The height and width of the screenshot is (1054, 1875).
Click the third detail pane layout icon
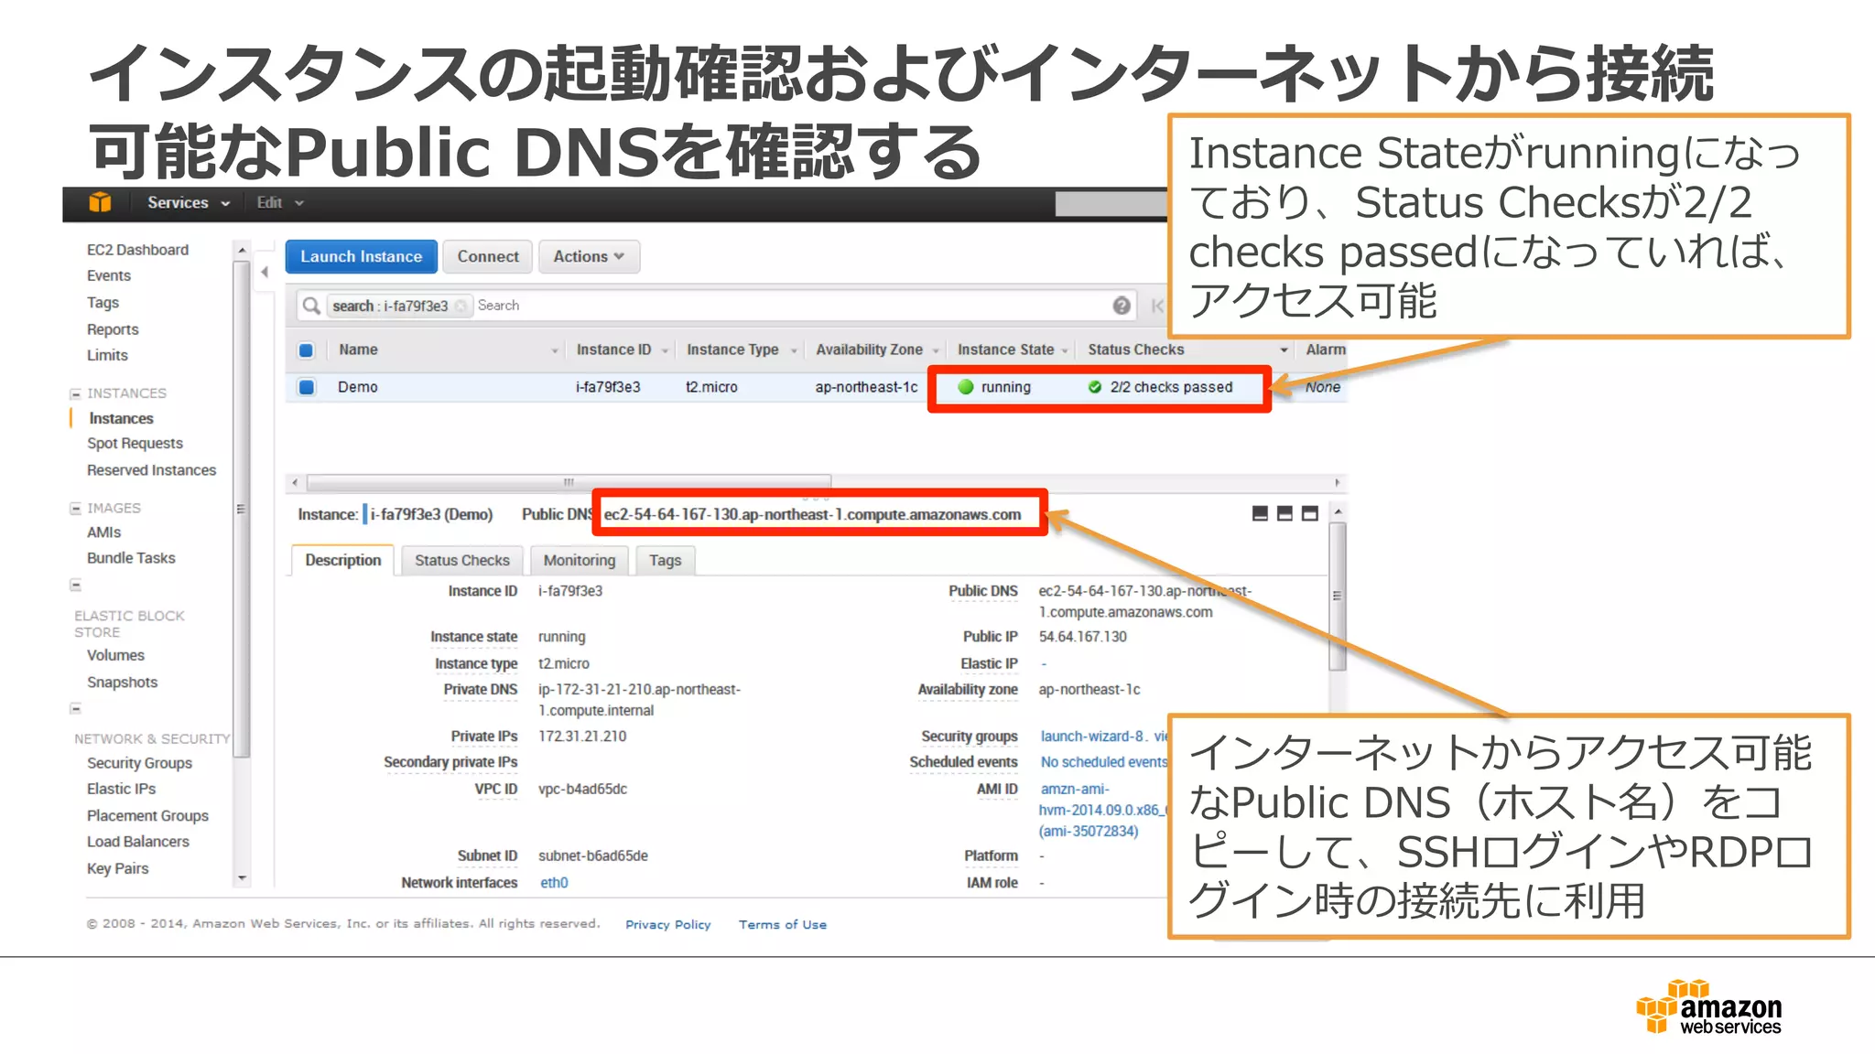coord(1310,514)
